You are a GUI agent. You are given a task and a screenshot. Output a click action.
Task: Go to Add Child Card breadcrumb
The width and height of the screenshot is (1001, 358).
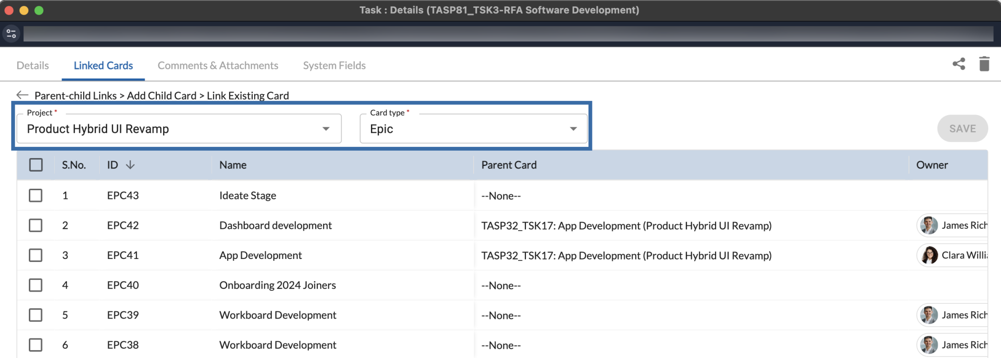point(162,96)
